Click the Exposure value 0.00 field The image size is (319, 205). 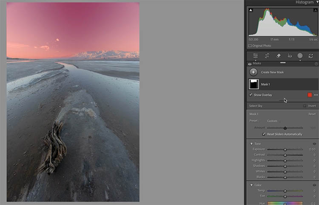coord(312,149)
